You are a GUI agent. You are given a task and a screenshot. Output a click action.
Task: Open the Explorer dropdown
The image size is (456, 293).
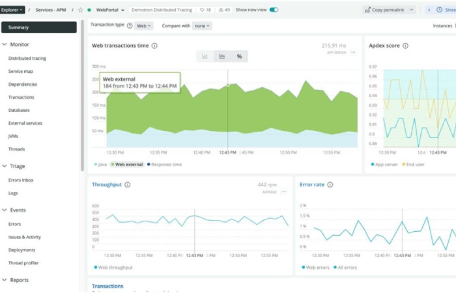click(12, 10)
